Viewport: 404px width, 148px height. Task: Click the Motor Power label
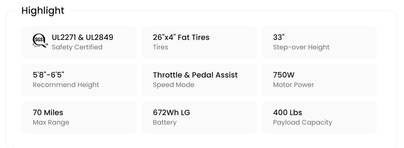click(x=293, y=85)
